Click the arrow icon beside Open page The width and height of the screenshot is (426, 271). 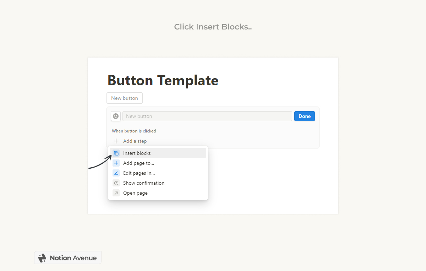117,193
